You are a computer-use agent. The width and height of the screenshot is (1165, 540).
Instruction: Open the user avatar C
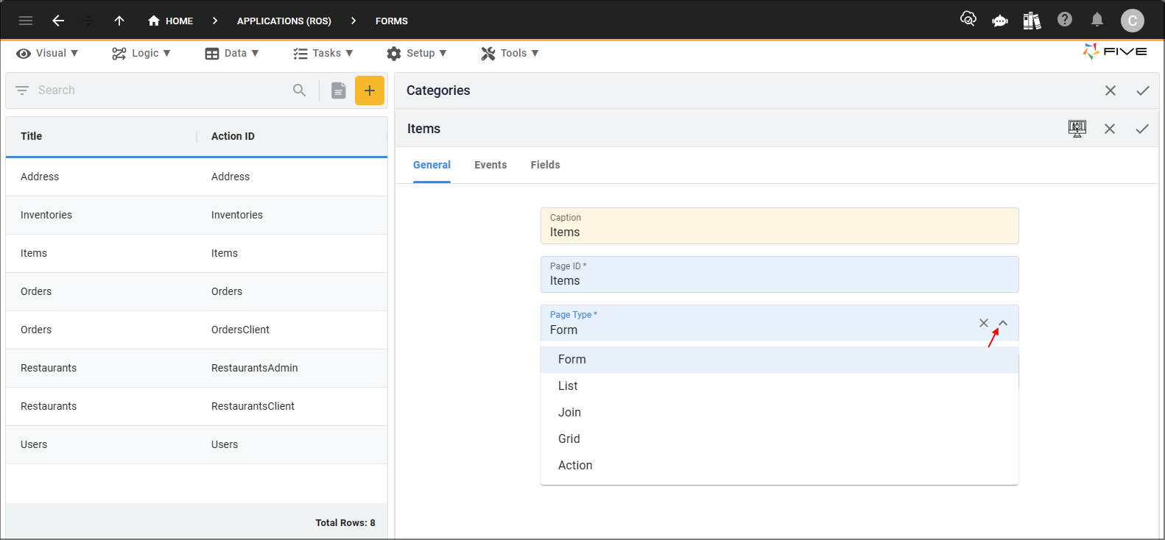[x=1133, y=21]
